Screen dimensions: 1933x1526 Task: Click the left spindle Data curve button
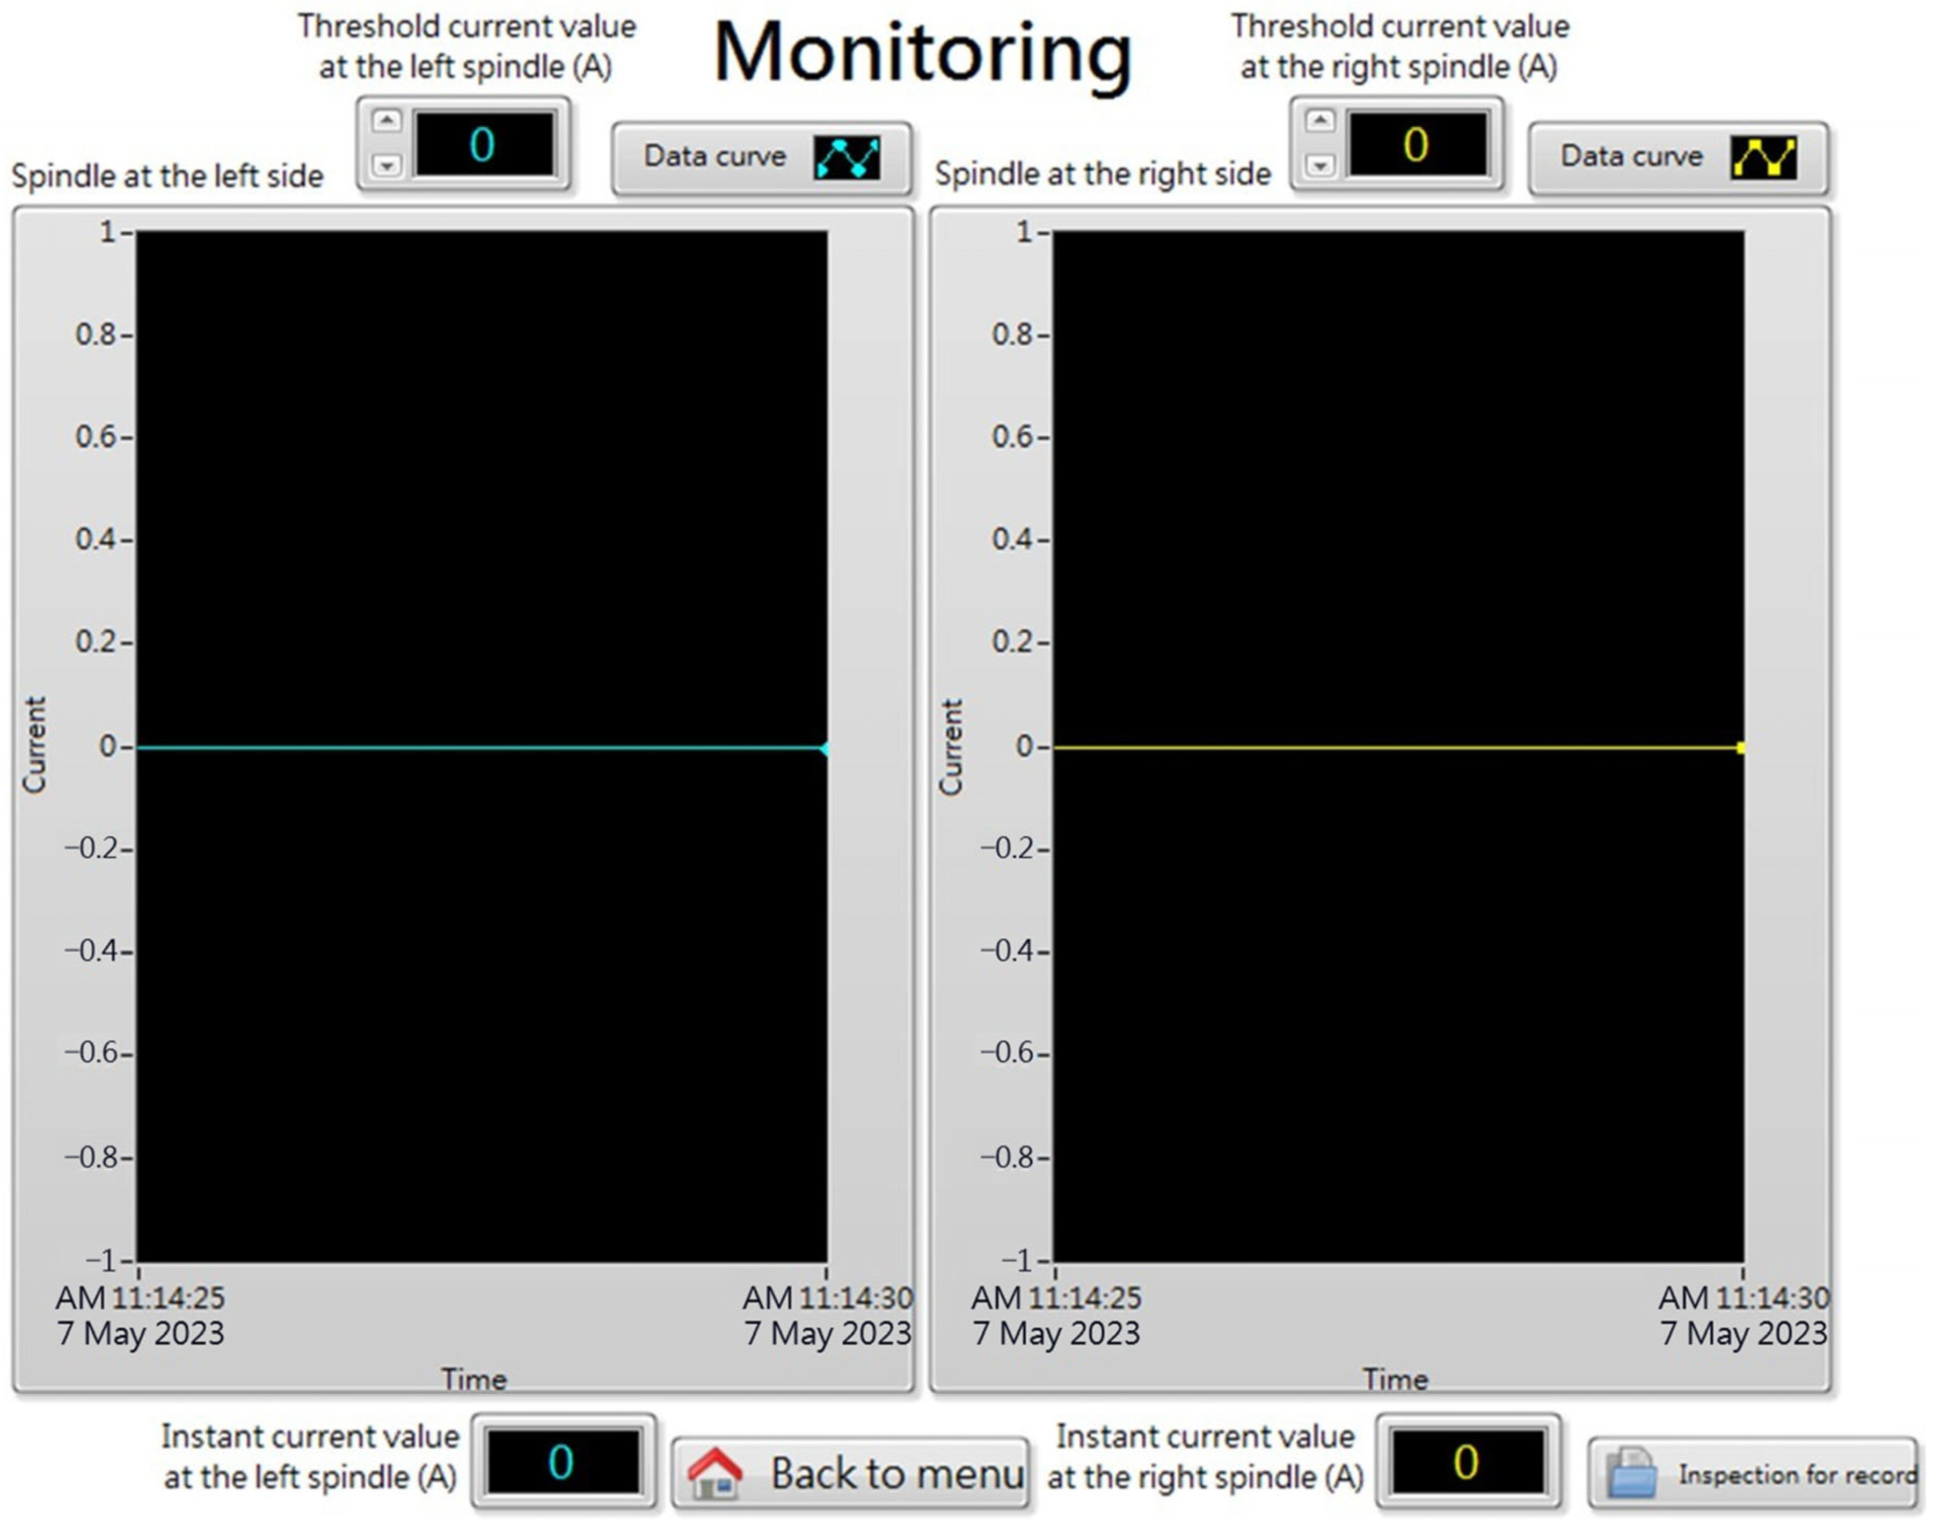point(761,158)
